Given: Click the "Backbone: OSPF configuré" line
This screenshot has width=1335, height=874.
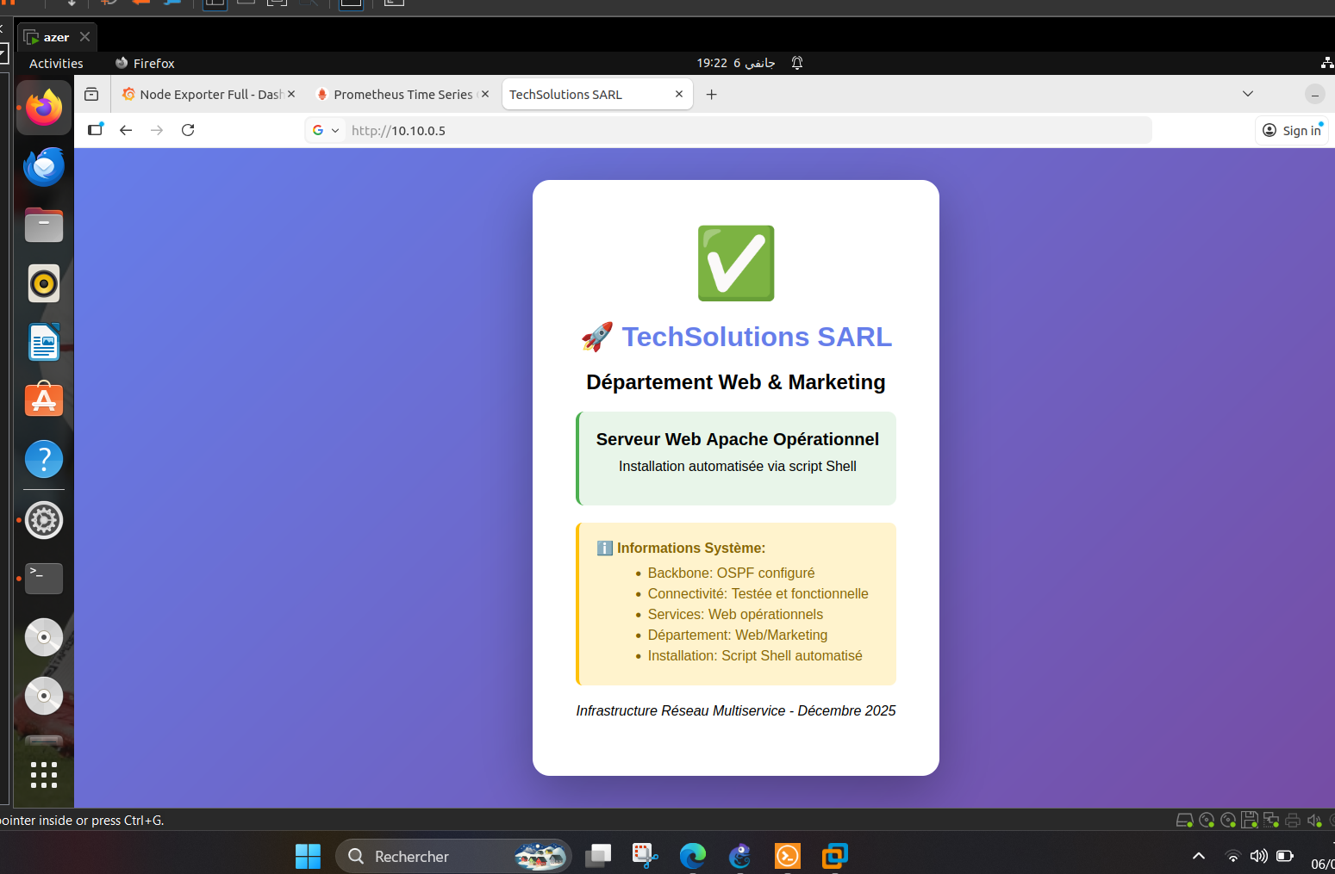Looking at the screenshot, I should pos(731,573).
